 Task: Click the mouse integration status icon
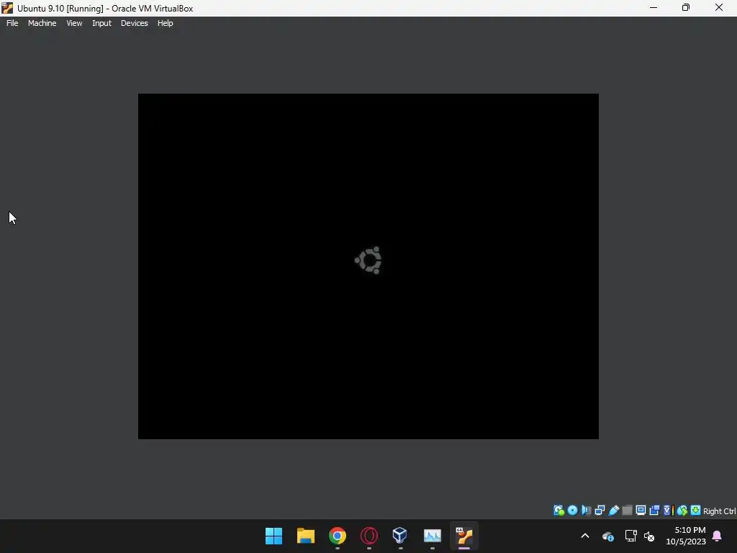pyautogui.click(x=682, y=511)
